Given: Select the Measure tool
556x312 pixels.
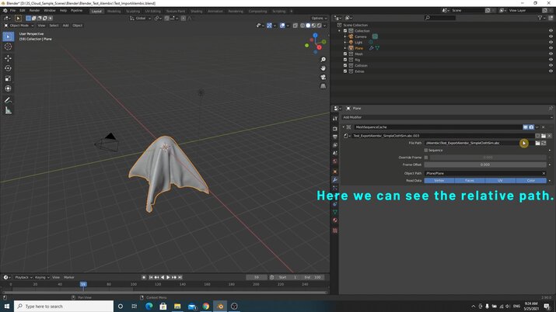Looking at the screenshot, I should point(8,111).
